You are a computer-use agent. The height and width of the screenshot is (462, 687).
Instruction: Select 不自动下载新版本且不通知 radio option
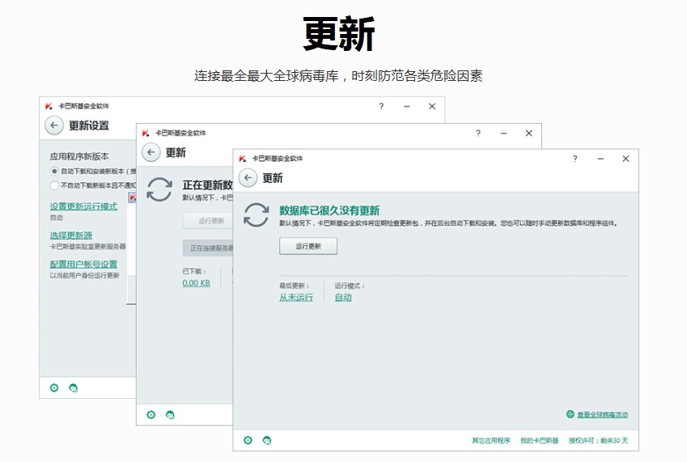54,185
